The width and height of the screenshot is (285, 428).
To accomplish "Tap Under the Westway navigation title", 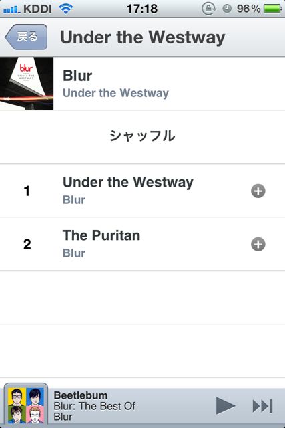I will pos(143,37).
